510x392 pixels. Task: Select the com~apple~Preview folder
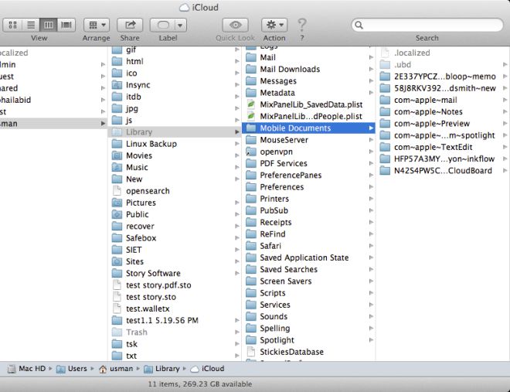click(443, 124)
